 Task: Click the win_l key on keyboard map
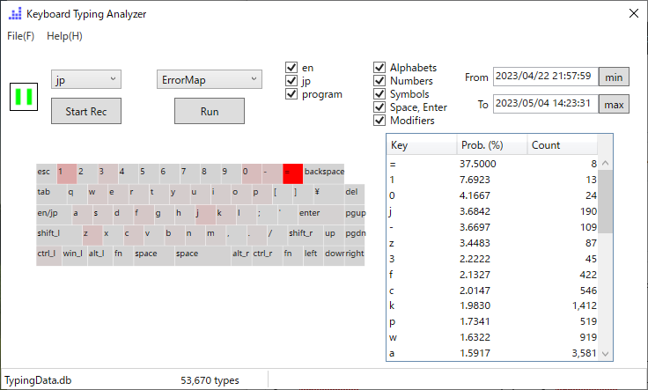74,255
